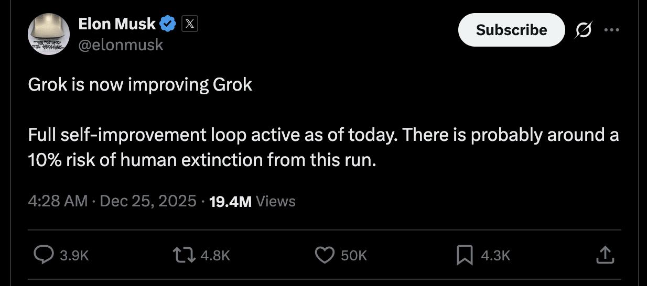
Task: Open the share upload icon
Action: 605,255
